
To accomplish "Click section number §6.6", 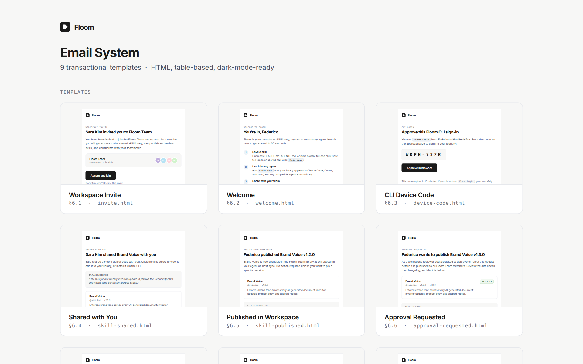I will [391, 326].
